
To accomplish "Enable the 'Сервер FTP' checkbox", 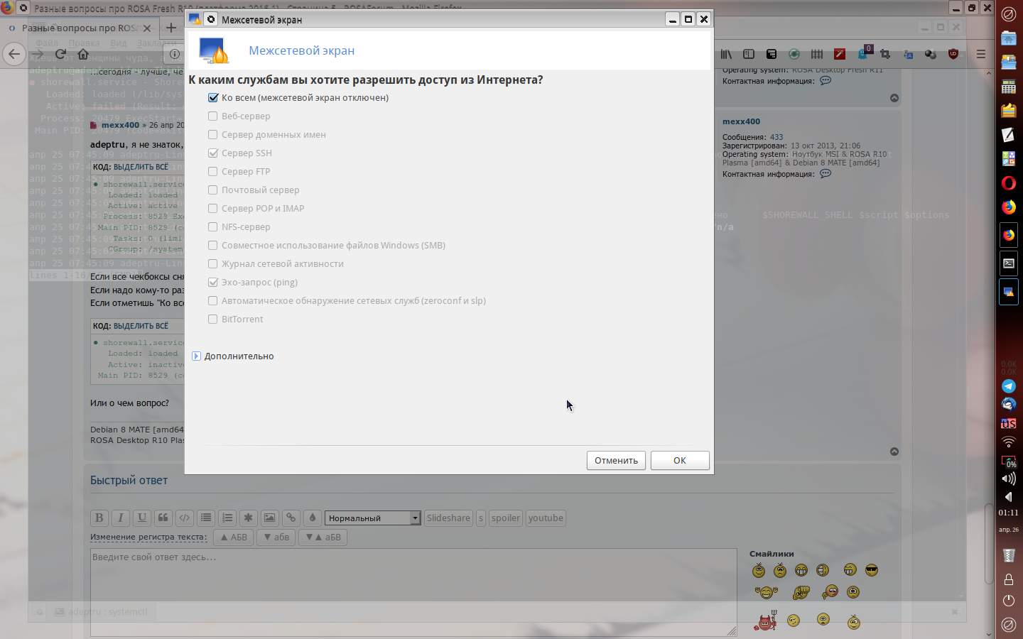I will [213, 172].
